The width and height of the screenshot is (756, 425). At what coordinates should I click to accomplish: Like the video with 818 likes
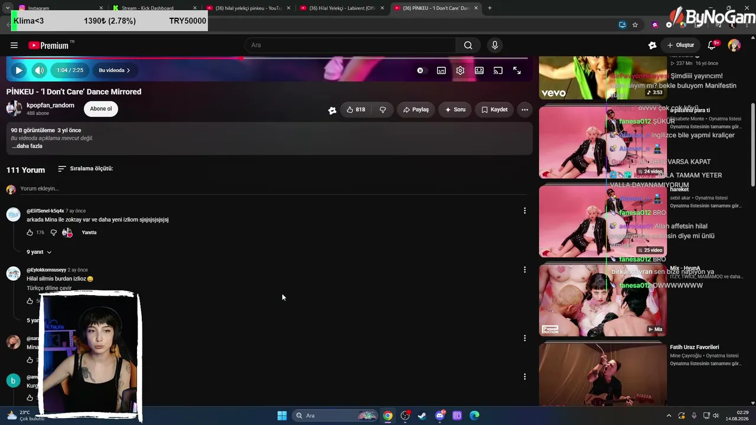356,110
